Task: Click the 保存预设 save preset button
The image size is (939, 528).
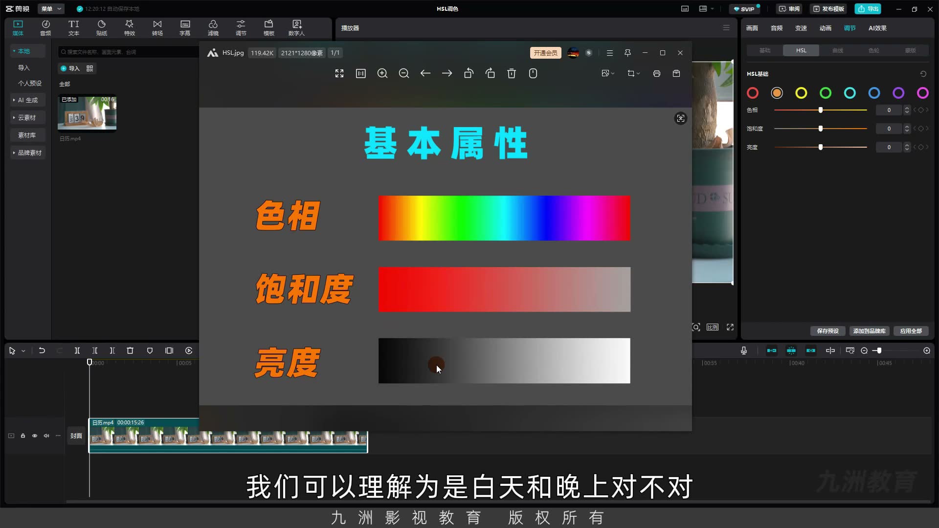Action: tap(828, 331)
